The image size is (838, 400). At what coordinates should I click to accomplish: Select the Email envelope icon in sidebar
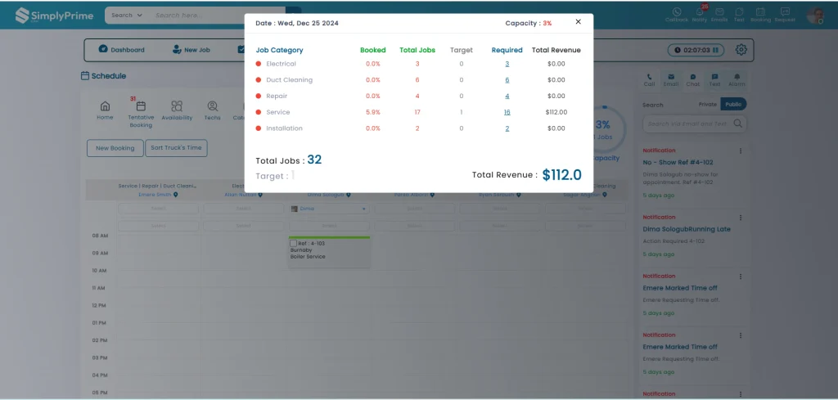tap(671, 77)
